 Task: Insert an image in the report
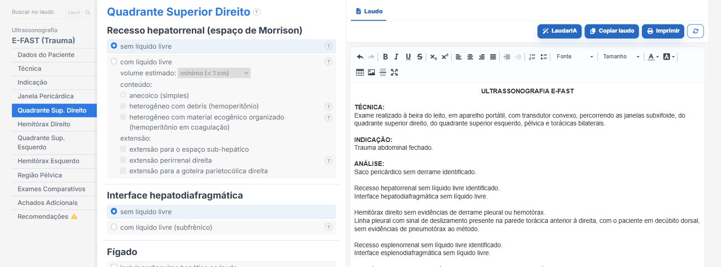(372, 72)
